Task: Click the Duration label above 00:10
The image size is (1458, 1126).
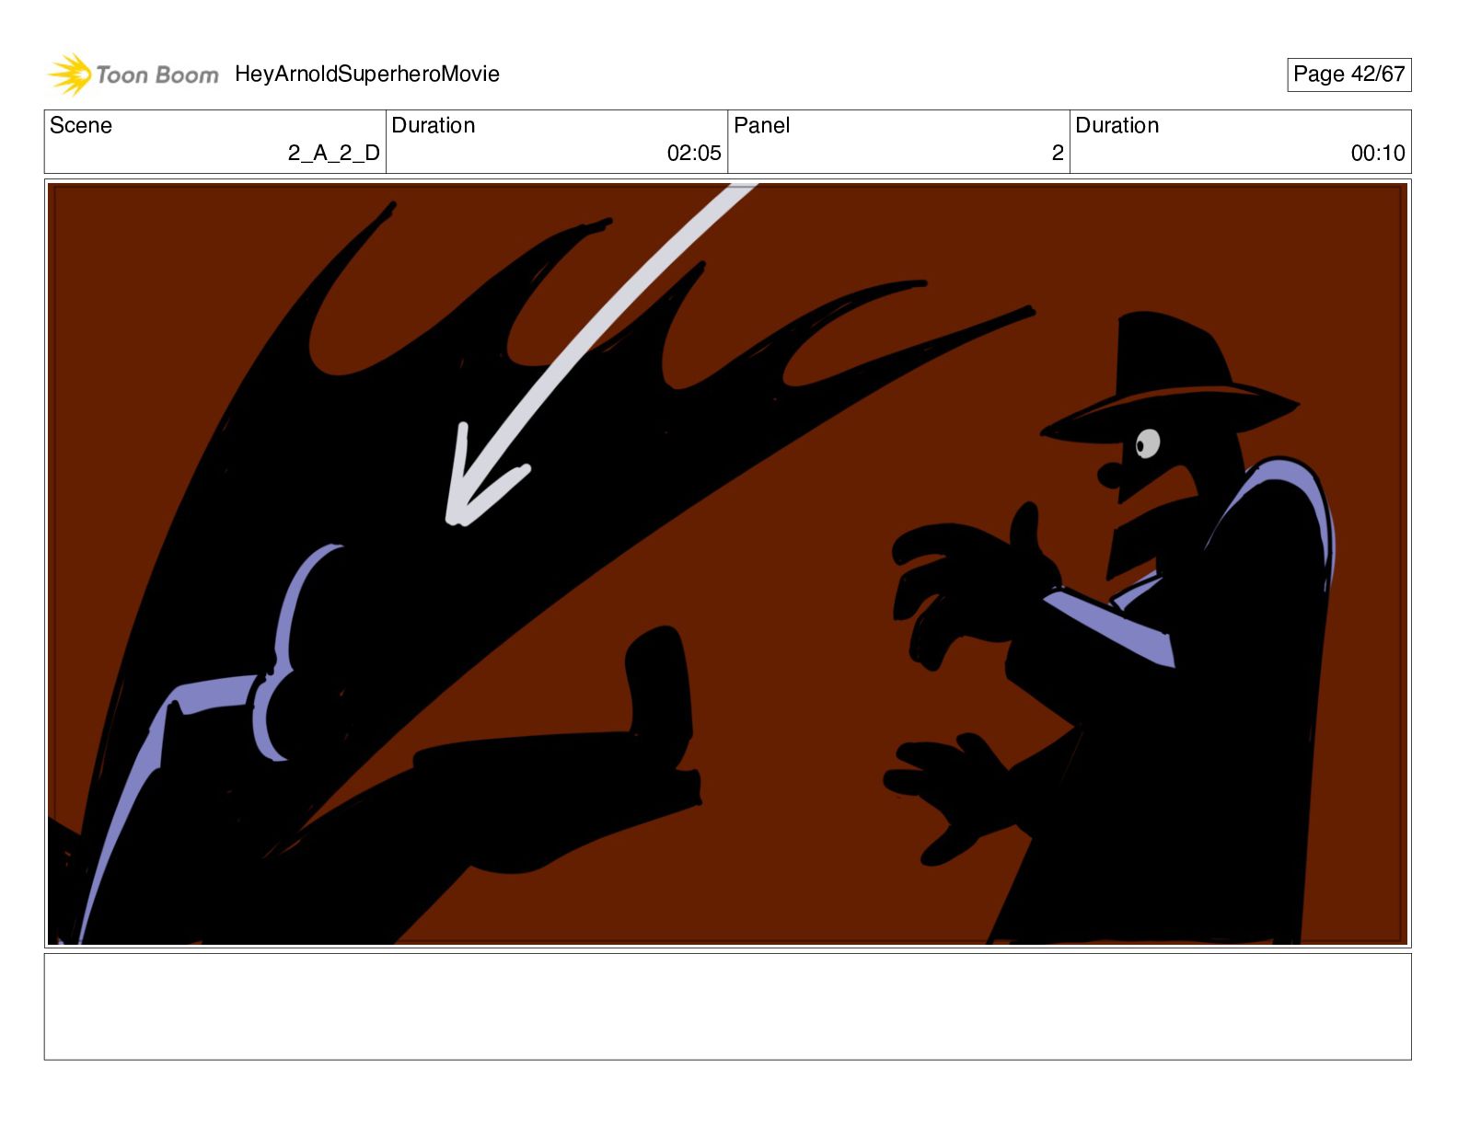Action: coord(1117,125)
